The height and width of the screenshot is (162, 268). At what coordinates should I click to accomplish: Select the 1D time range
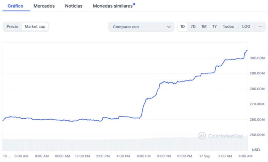pyautogui.click(x=182, y=26)
